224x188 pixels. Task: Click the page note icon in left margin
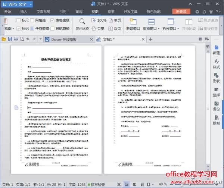(x=16, y=107)
